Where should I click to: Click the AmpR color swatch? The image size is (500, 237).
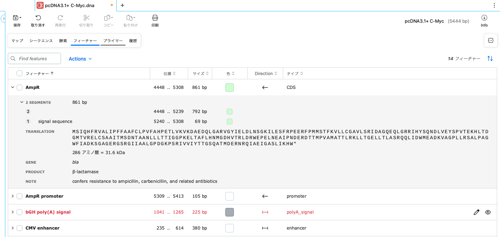tap(229, 87)
